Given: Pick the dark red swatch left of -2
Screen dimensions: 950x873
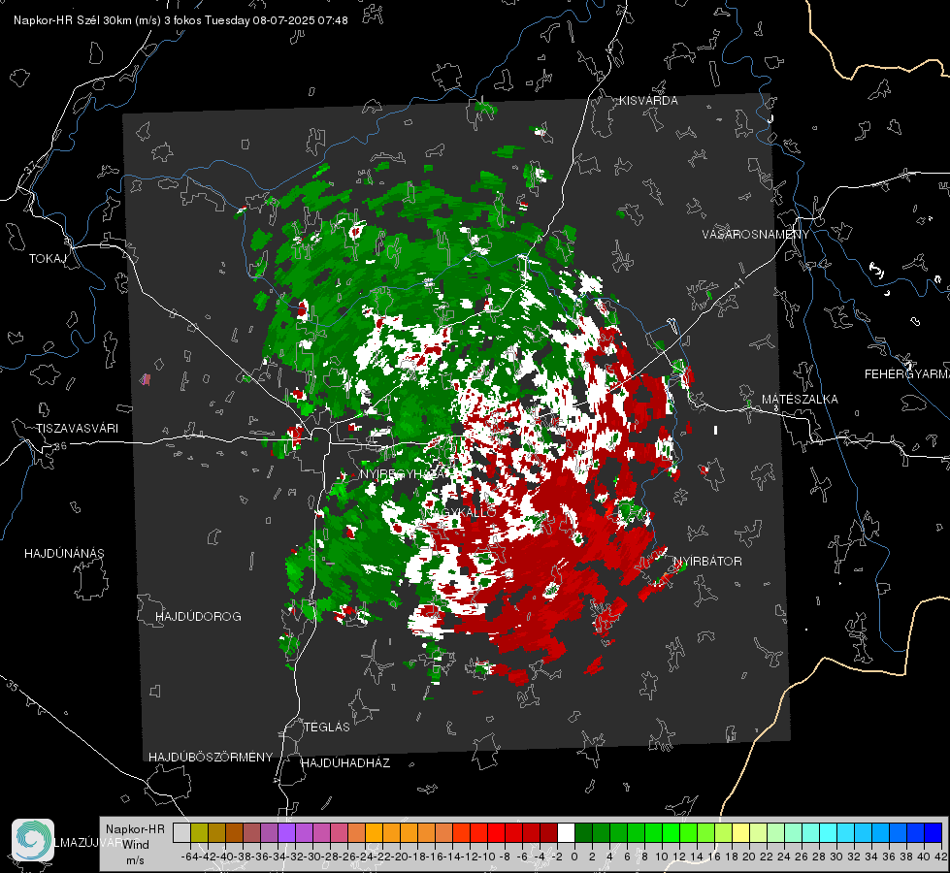Looking at the screenshot, I should (548, 833).
